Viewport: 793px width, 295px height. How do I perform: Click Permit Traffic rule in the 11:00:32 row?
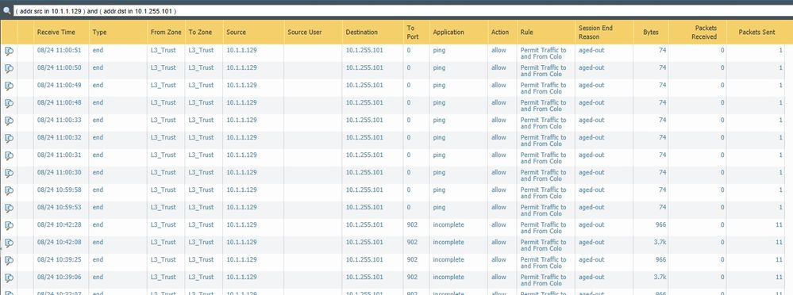[x=543, y=140]
